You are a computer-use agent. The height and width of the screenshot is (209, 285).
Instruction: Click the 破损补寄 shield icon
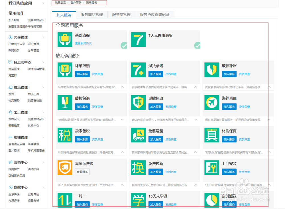pos(212,70)
